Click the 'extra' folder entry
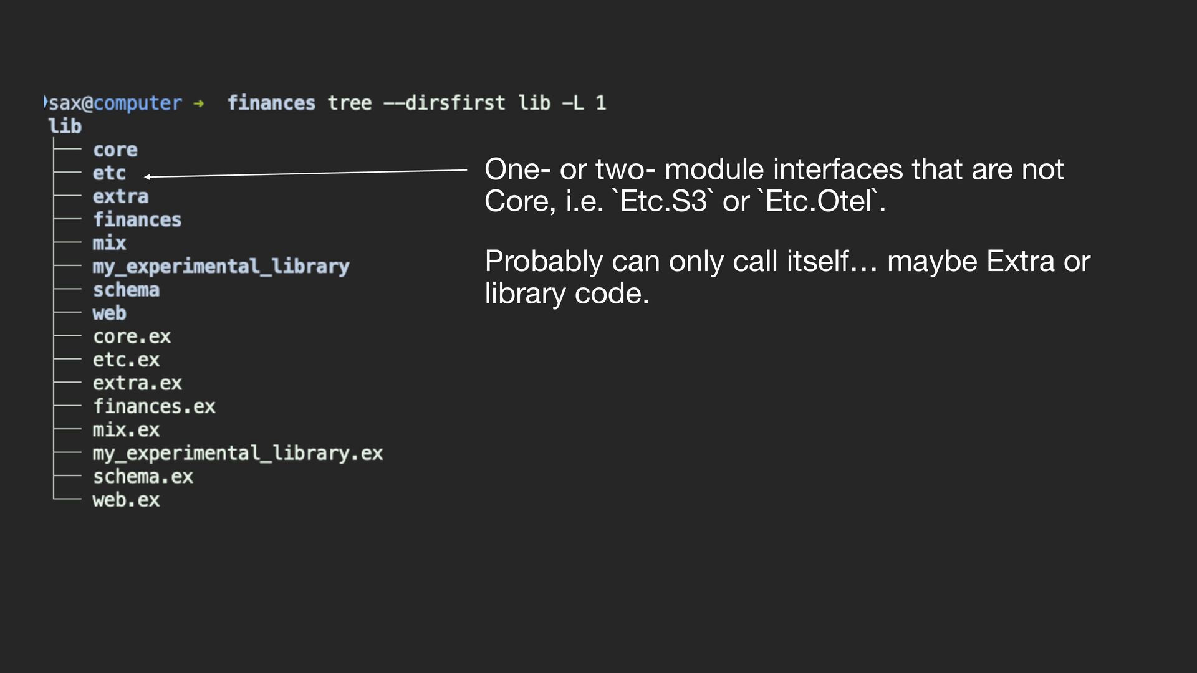 (120, 196)
